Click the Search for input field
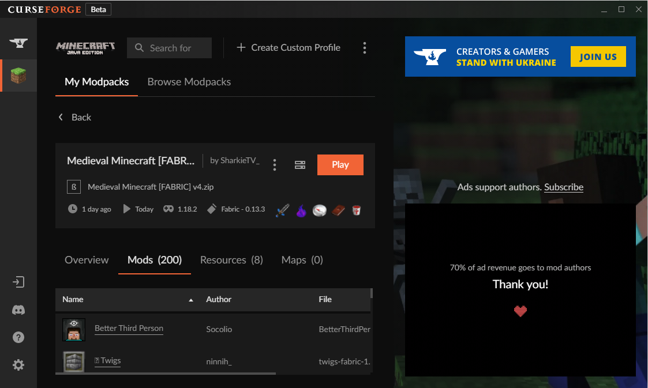This screenshot has height=388, width=648. (170, 48)
